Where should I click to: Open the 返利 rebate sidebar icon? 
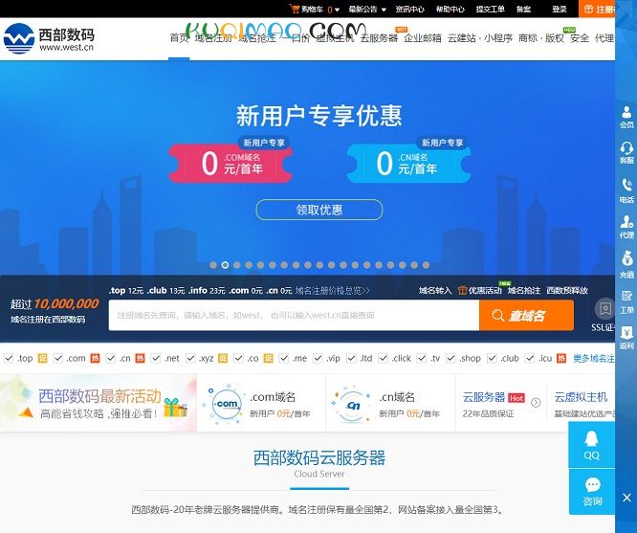(x=626, y=338)
